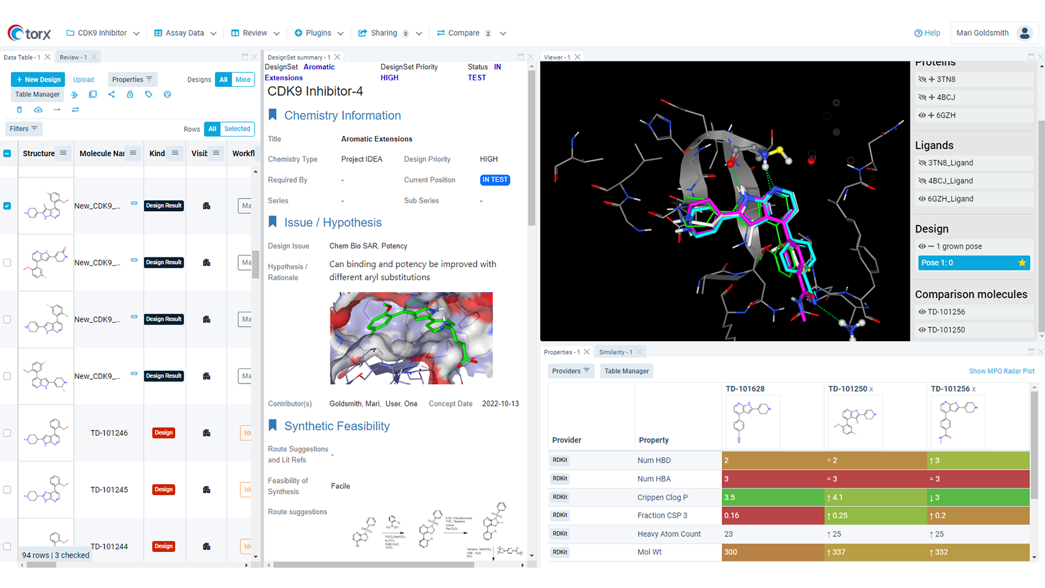This screenshot has height=588, width=1045.
Task: Switch to the Similarity - 1 tab
Action: [x=615, y=352]
